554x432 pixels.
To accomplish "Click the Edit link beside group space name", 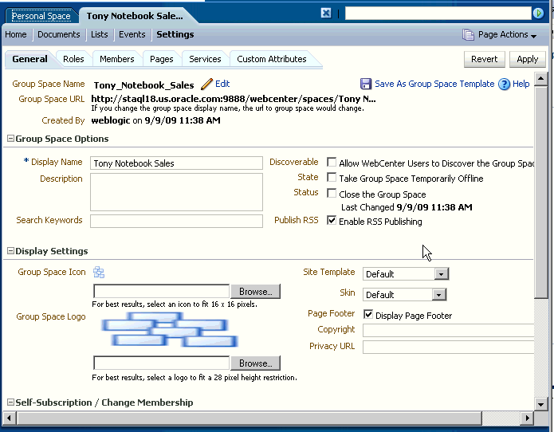I will 222,84.
